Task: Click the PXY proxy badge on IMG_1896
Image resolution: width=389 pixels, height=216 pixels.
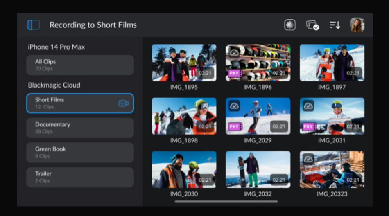Action: [235, 74]
